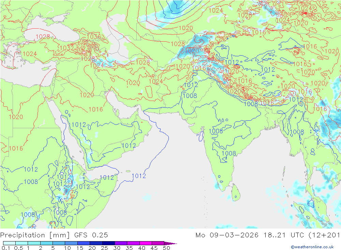The image size is (341, 250).
Task: Click the 1020 label over northeast Africa
Action: 16,117
